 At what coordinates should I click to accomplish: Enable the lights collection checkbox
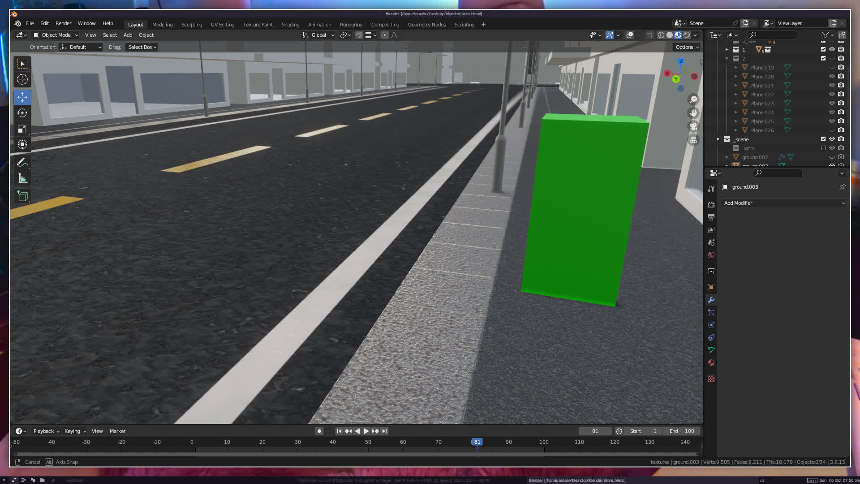pos(823,148)
